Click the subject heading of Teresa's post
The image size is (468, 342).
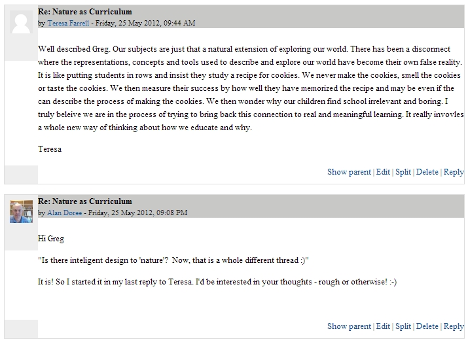tap(85, 12)
